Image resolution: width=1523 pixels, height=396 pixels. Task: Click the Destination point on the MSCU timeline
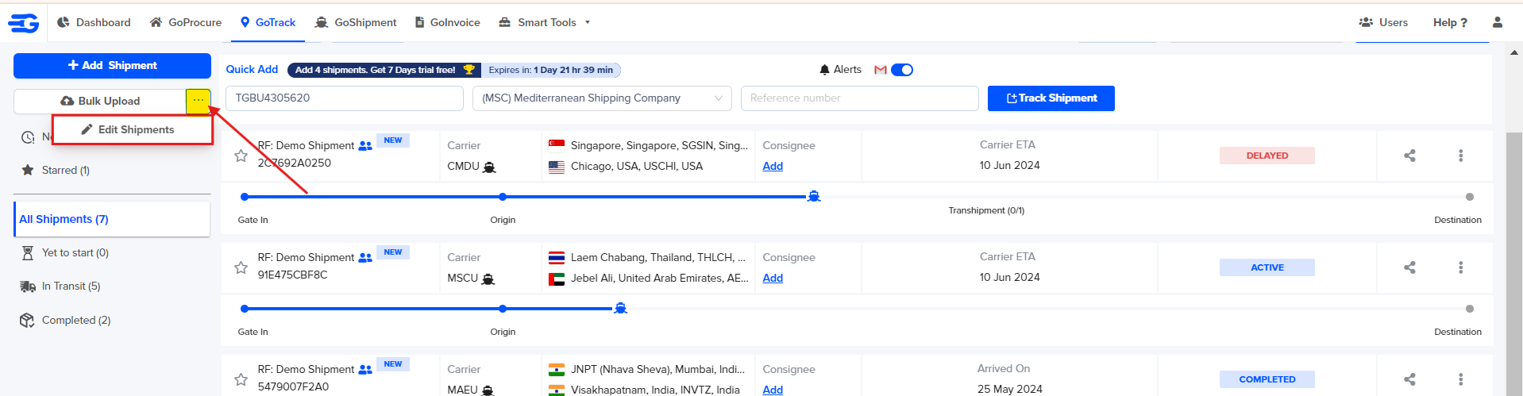(x=1470, y=309)
